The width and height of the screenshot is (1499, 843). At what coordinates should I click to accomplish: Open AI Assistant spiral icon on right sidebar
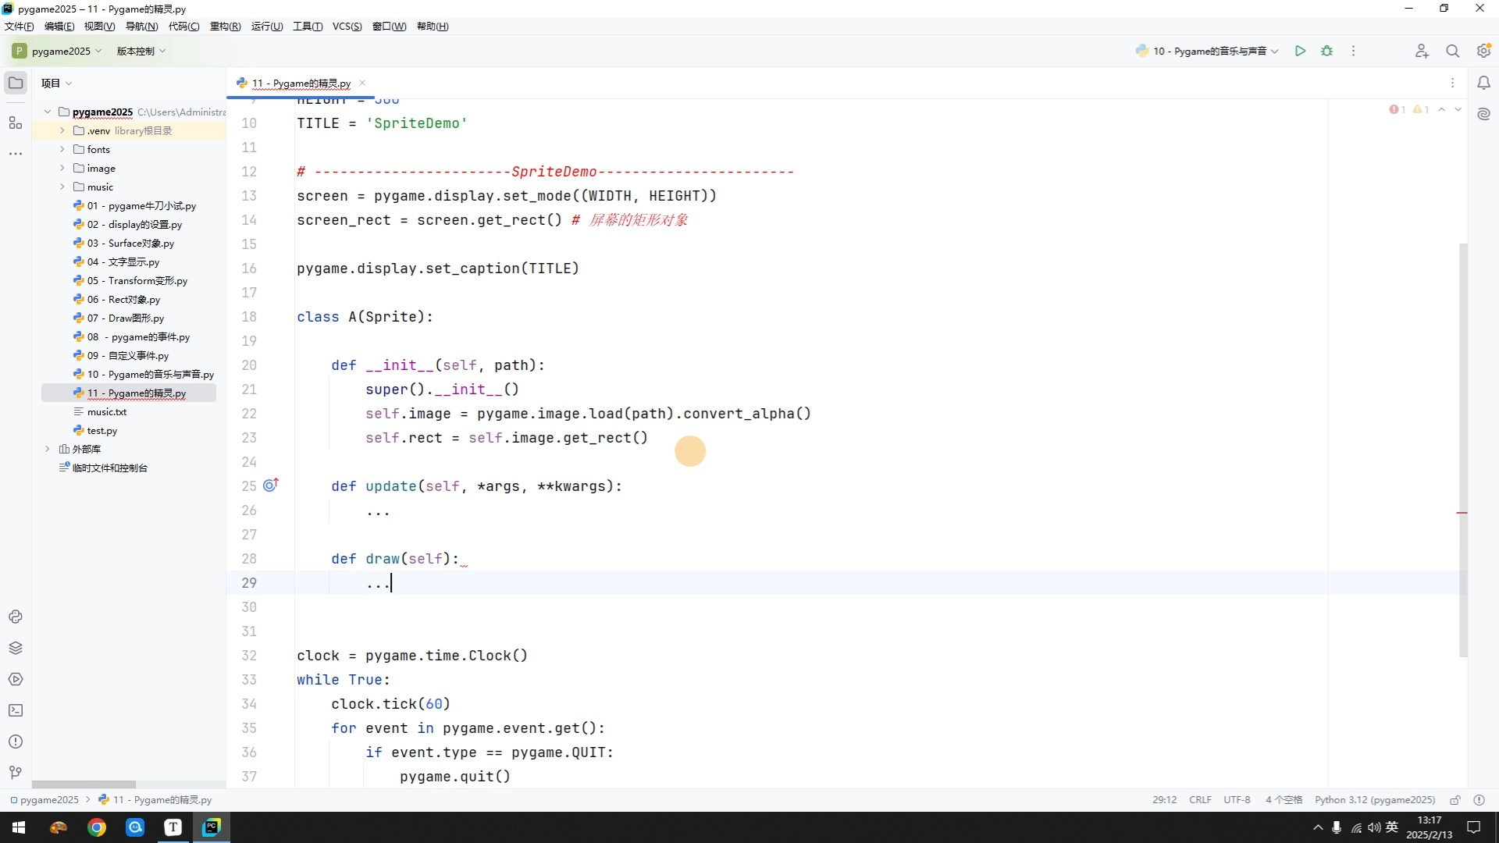[x=1483, y=114]
